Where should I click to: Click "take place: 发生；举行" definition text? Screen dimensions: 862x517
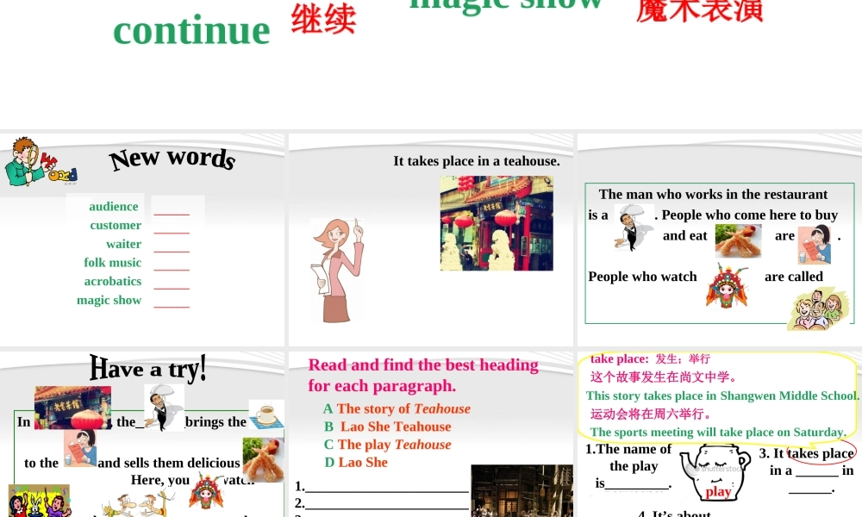[650, 359]
